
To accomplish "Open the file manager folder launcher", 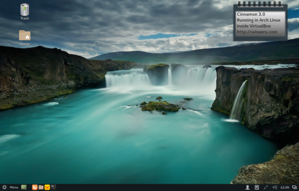I will point(41,188).
